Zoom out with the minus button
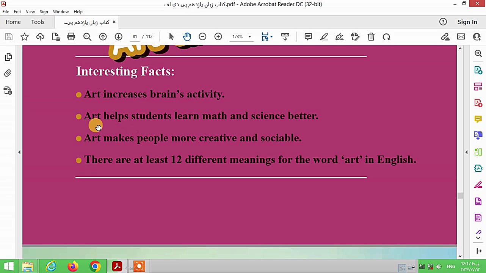486x273 pixels. [202, 37]
